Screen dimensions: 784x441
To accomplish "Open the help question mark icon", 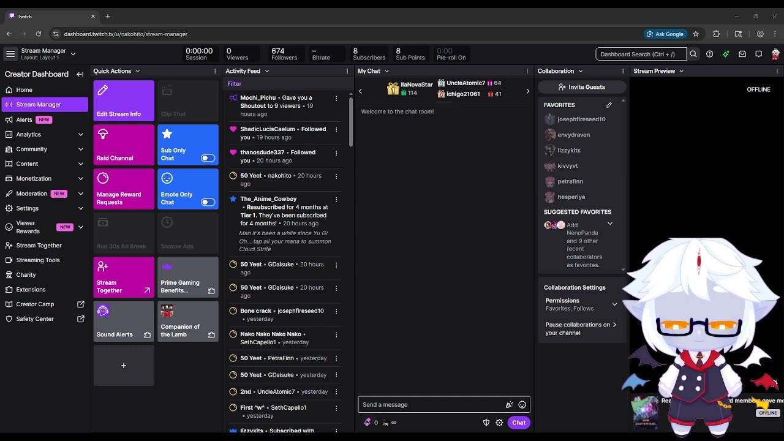I will [x=709, y=54].
